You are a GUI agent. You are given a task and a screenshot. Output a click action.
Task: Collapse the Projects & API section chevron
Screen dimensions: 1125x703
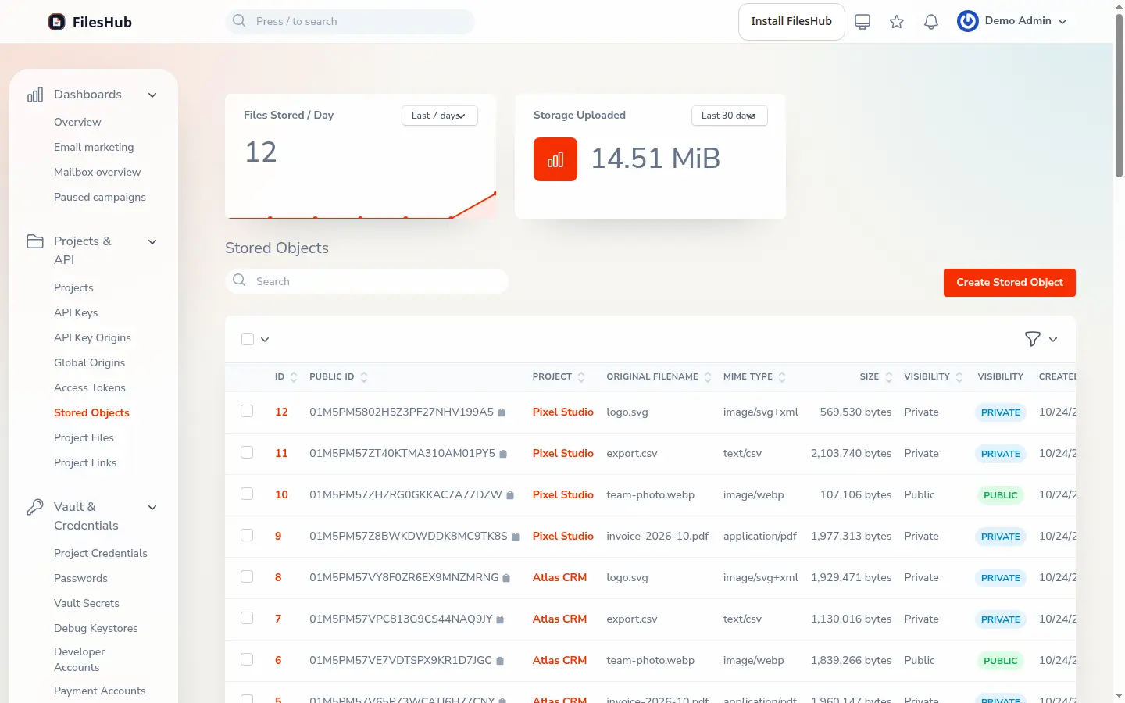point(152,242)
